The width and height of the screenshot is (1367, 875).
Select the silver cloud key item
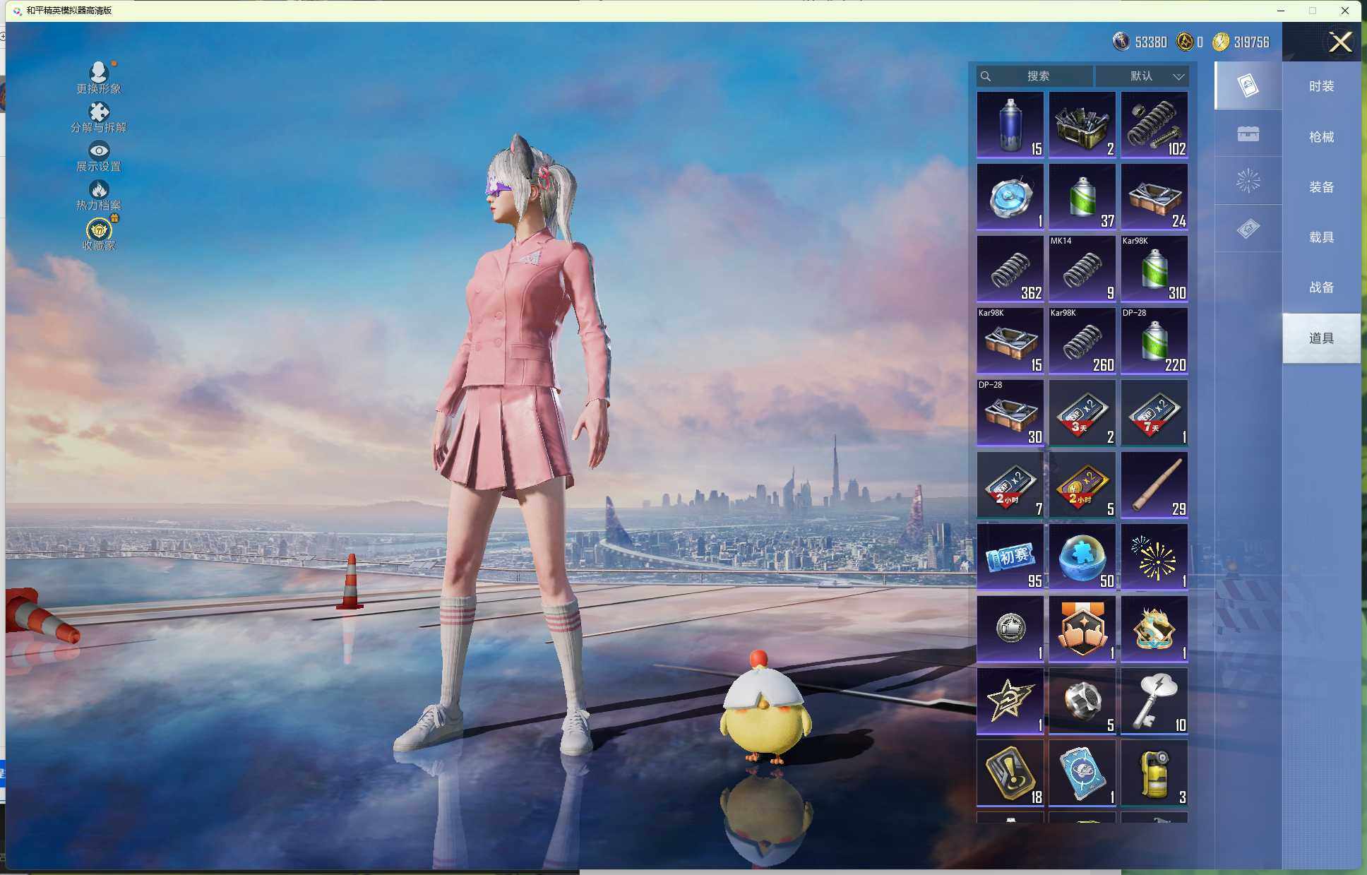coord(1154,701)
